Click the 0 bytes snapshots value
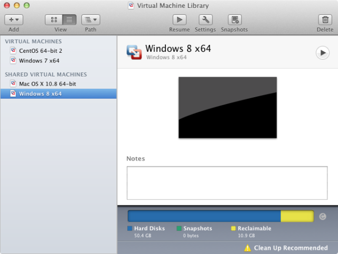The width and height of the screenshot is (338, 254). (x=191, y=236)
